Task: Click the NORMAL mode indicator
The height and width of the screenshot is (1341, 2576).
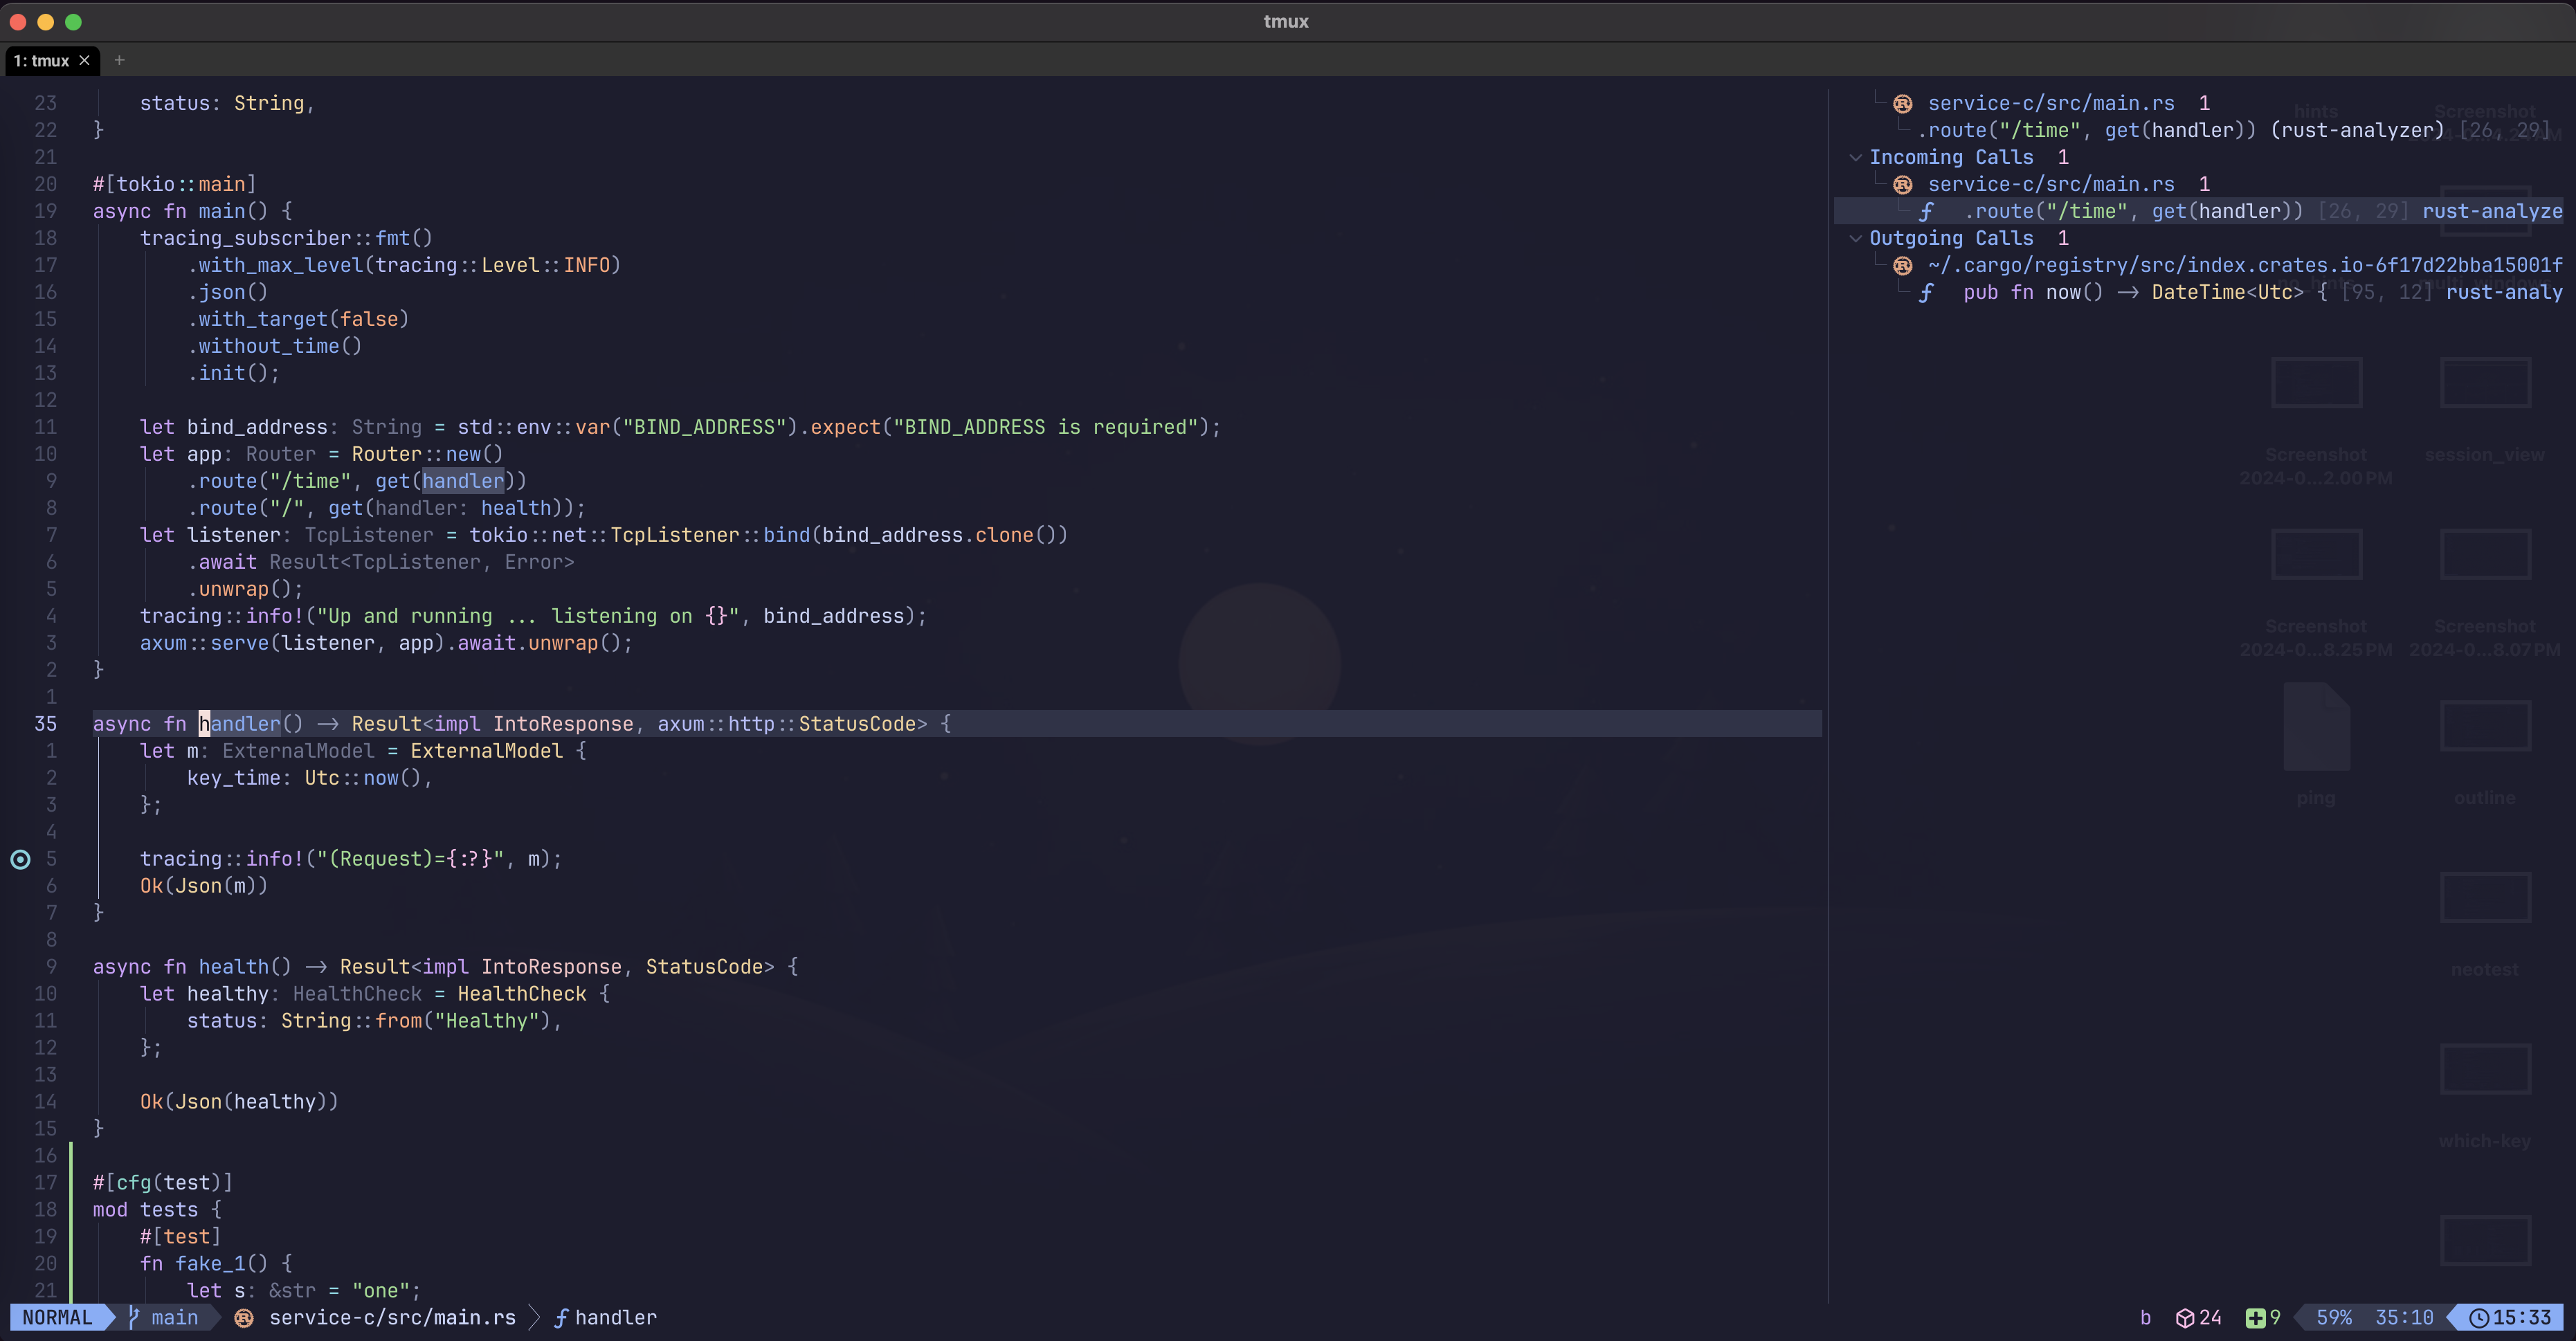Action: tap(57, 1317)
